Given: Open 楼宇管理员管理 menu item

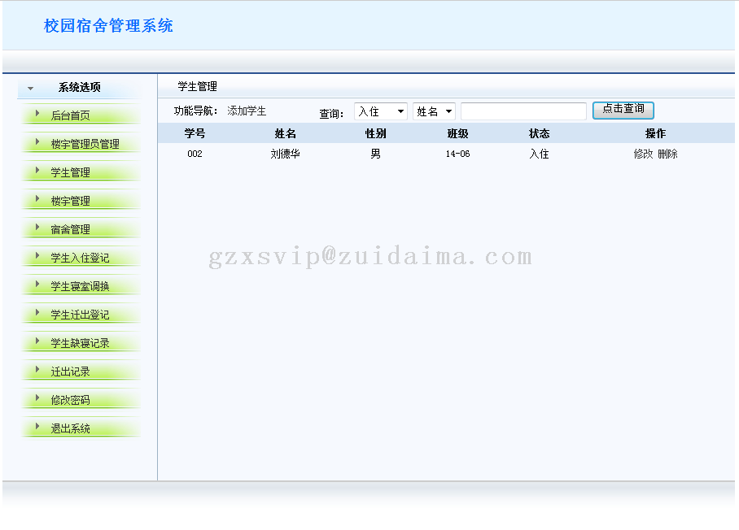Looking at the screenshot, I should click(x=85, y=144).
